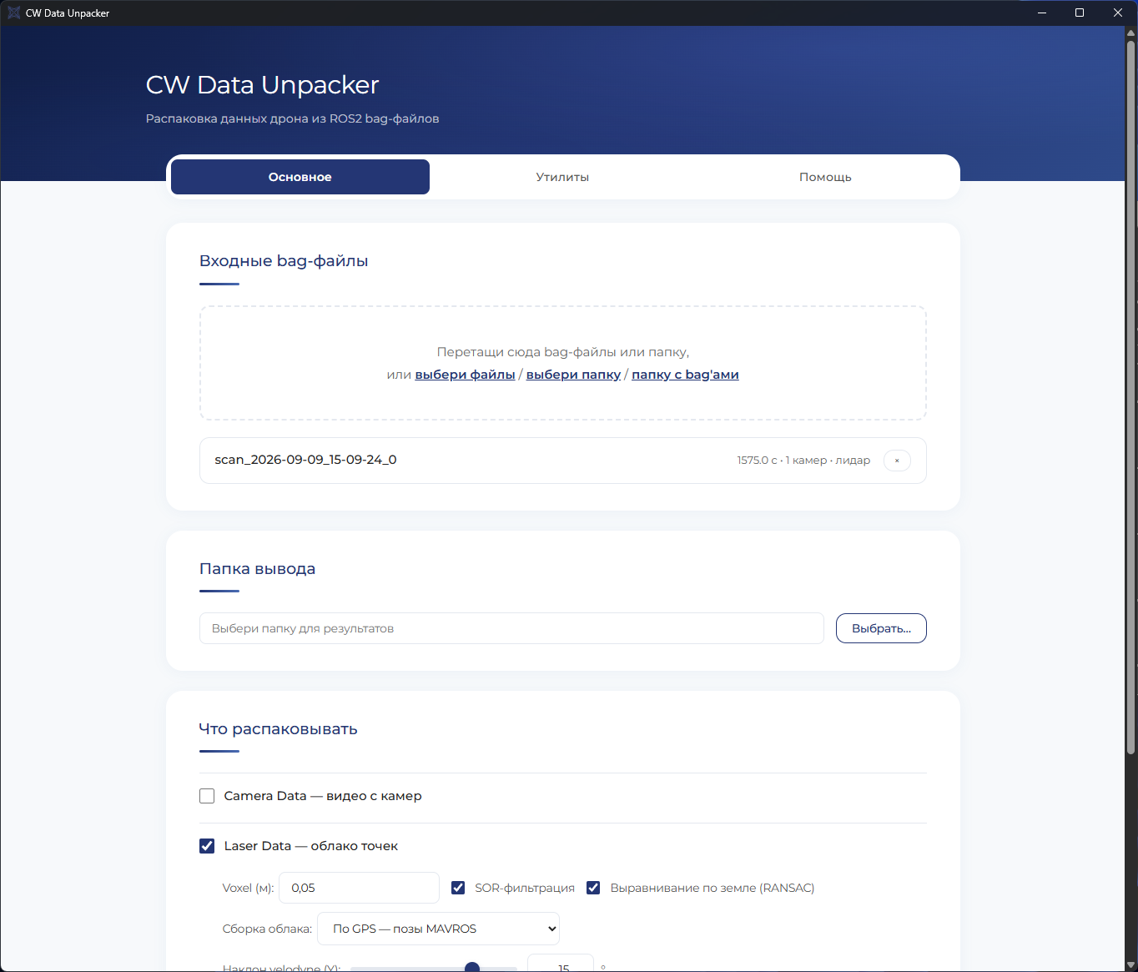Click the 'выбери файлы' link
The image size is (1138, 972).
coord(465,375)
